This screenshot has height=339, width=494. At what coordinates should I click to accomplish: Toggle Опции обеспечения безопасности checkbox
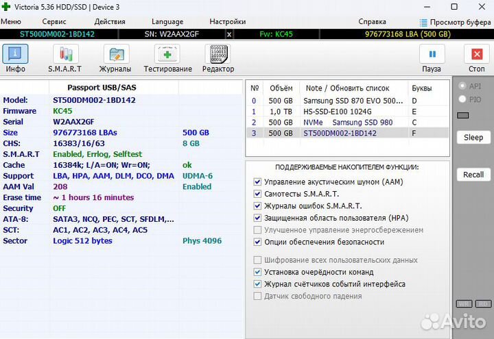coord(257,242)
